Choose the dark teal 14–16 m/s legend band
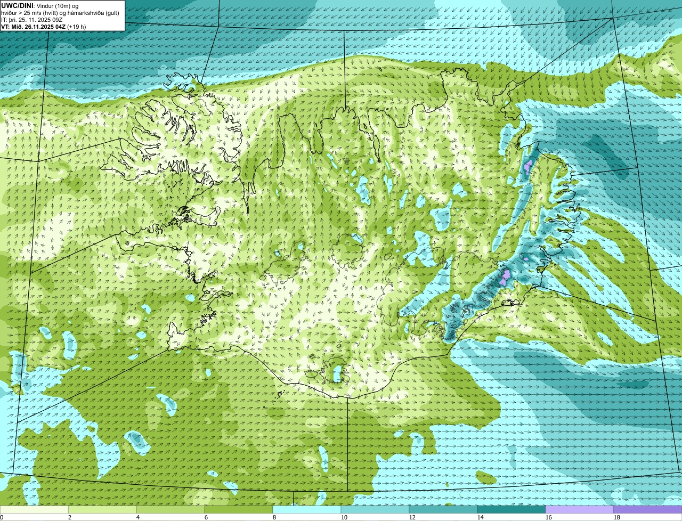The image size is (682, 521). coord(511,510)
